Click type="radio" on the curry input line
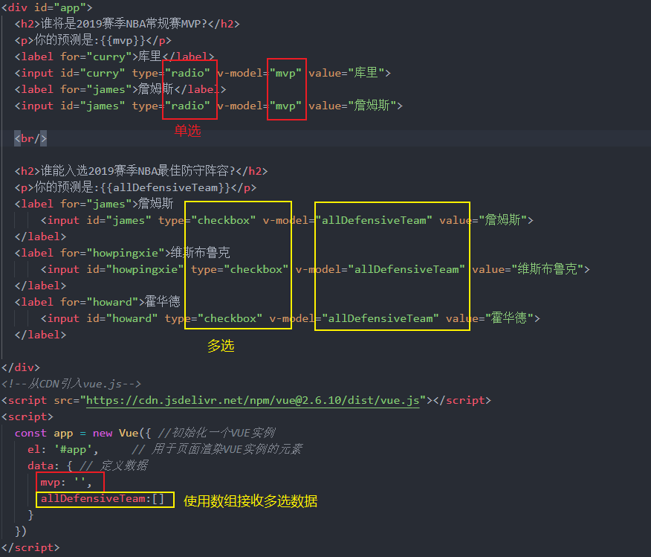 point(171,73)
